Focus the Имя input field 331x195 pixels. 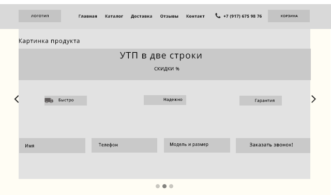point(52,146)
